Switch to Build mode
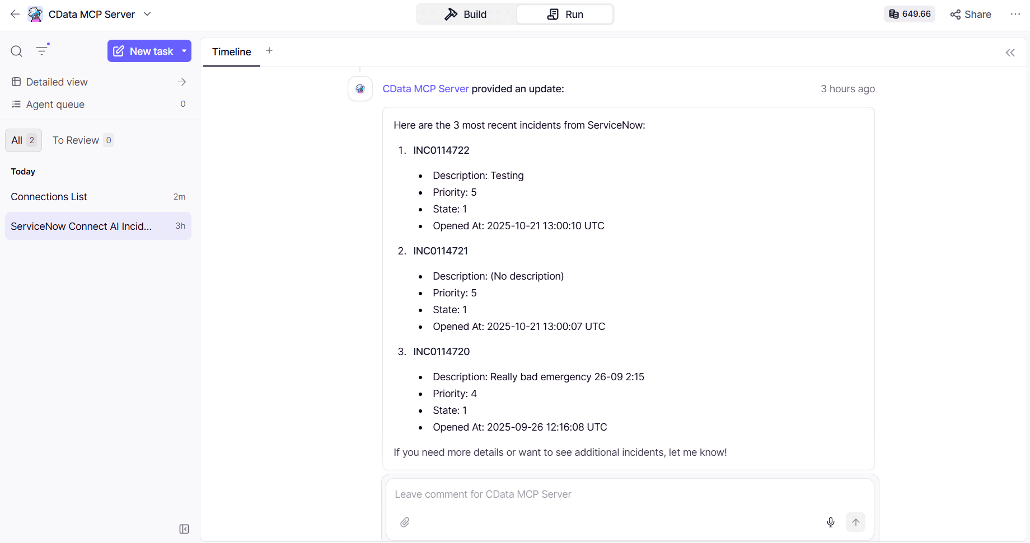 tap(466, 15)
